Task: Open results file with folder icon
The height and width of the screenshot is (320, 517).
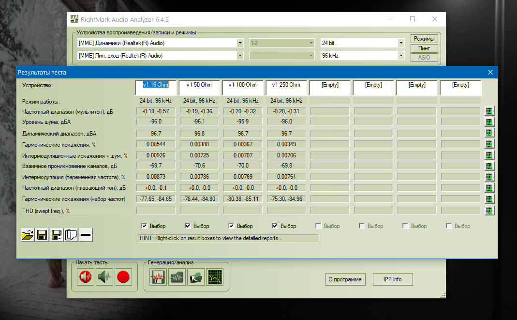Action: [28, 235]
